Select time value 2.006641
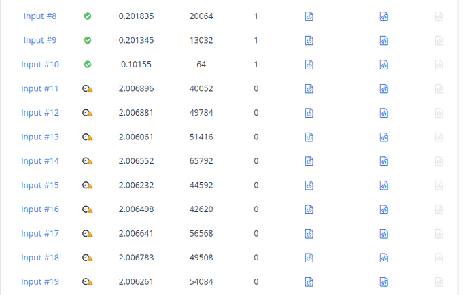 click(136, 233)
